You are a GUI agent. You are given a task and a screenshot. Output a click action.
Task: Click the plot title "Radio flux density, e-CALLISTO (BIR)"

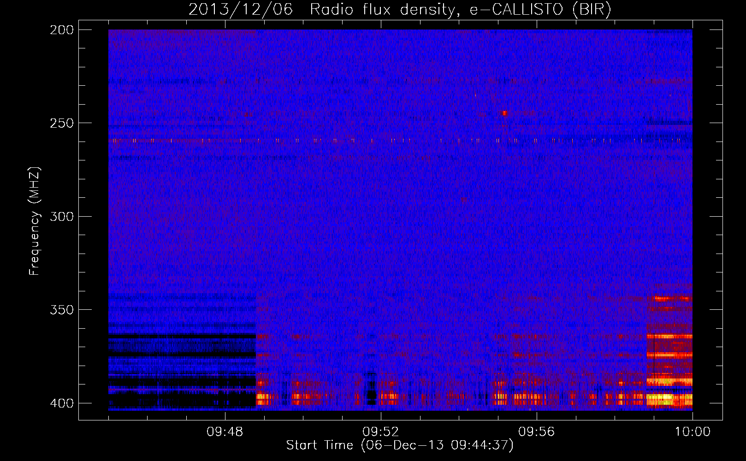tap(461, 10)
